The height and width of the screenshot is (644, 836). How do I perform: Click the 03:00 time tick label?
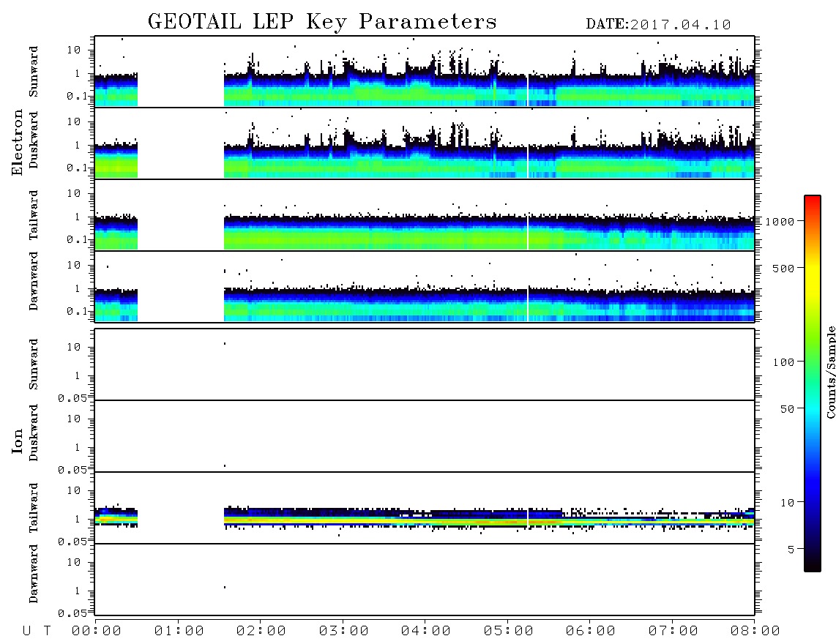tap(344, 632)
